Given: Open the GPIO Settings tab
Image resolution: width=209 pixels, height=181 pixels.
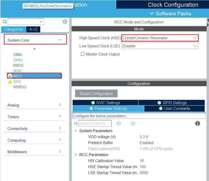Looking at the screenshot, I should 172,103.
